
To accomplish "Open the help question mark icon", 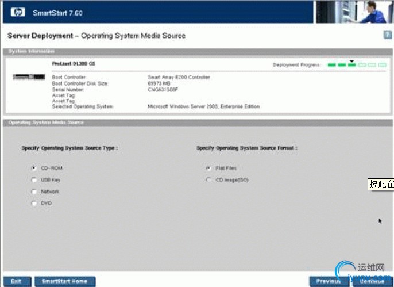I will pos(388,35).
